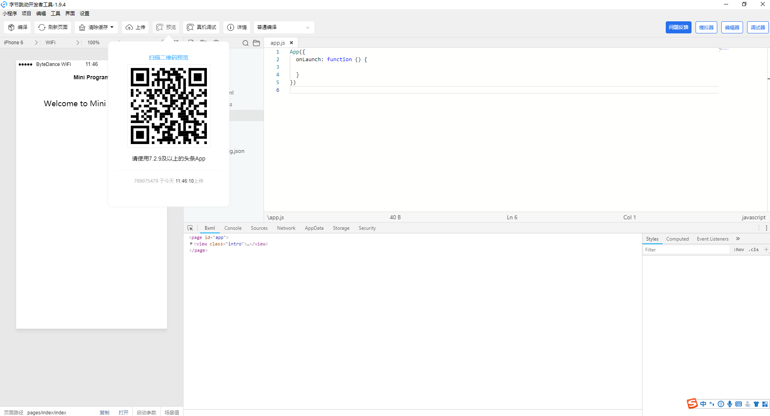Open the WiFi network selector
The height and width of the screenshot is (416, 770).
(x=62, y=43)
